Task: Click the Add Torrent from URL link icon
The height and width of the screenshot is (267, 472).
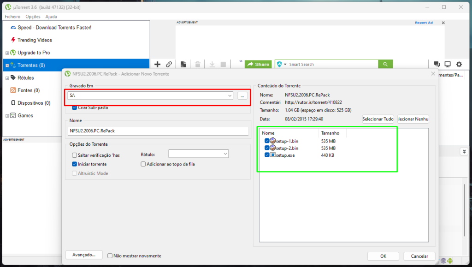Action: pos(169,64)
